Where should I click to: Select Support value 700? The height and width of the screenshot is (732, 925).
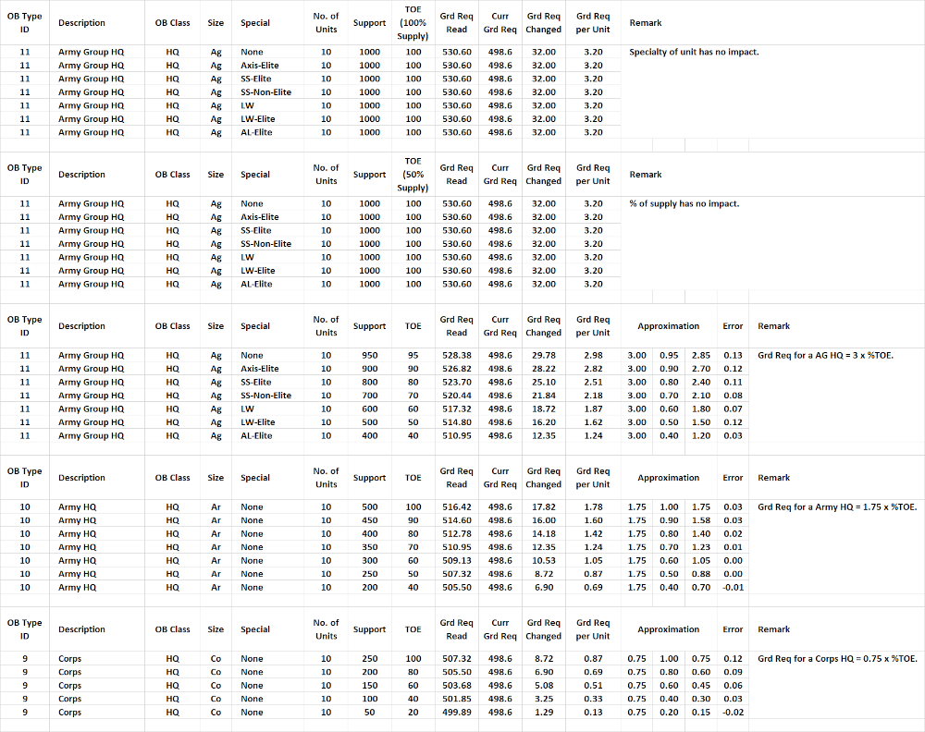(369, 396)
